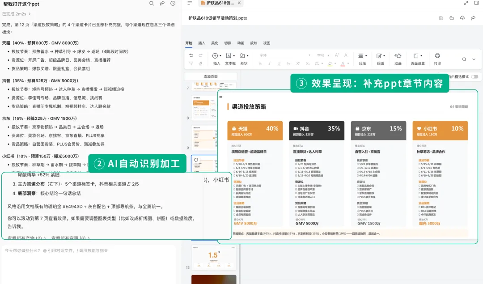Open the folder icon in the file header
The width and height of the screenshot is (483, 284).
(452, 18)
